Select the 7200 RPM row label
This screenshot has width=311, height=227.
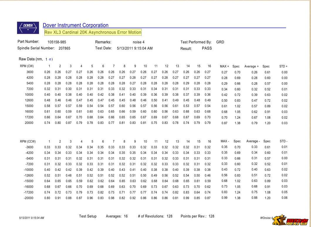pos(30,89)
